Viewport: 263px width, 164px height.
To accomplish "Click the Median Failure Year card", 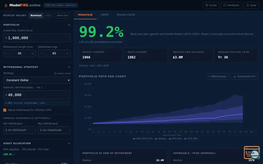I will click(x=236, y=55).
